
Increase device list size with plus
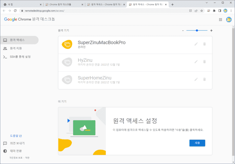211,31
